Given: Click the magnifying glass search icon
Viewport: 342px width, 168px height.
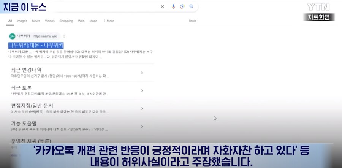Looking at the screenshot, I should 192,6.
